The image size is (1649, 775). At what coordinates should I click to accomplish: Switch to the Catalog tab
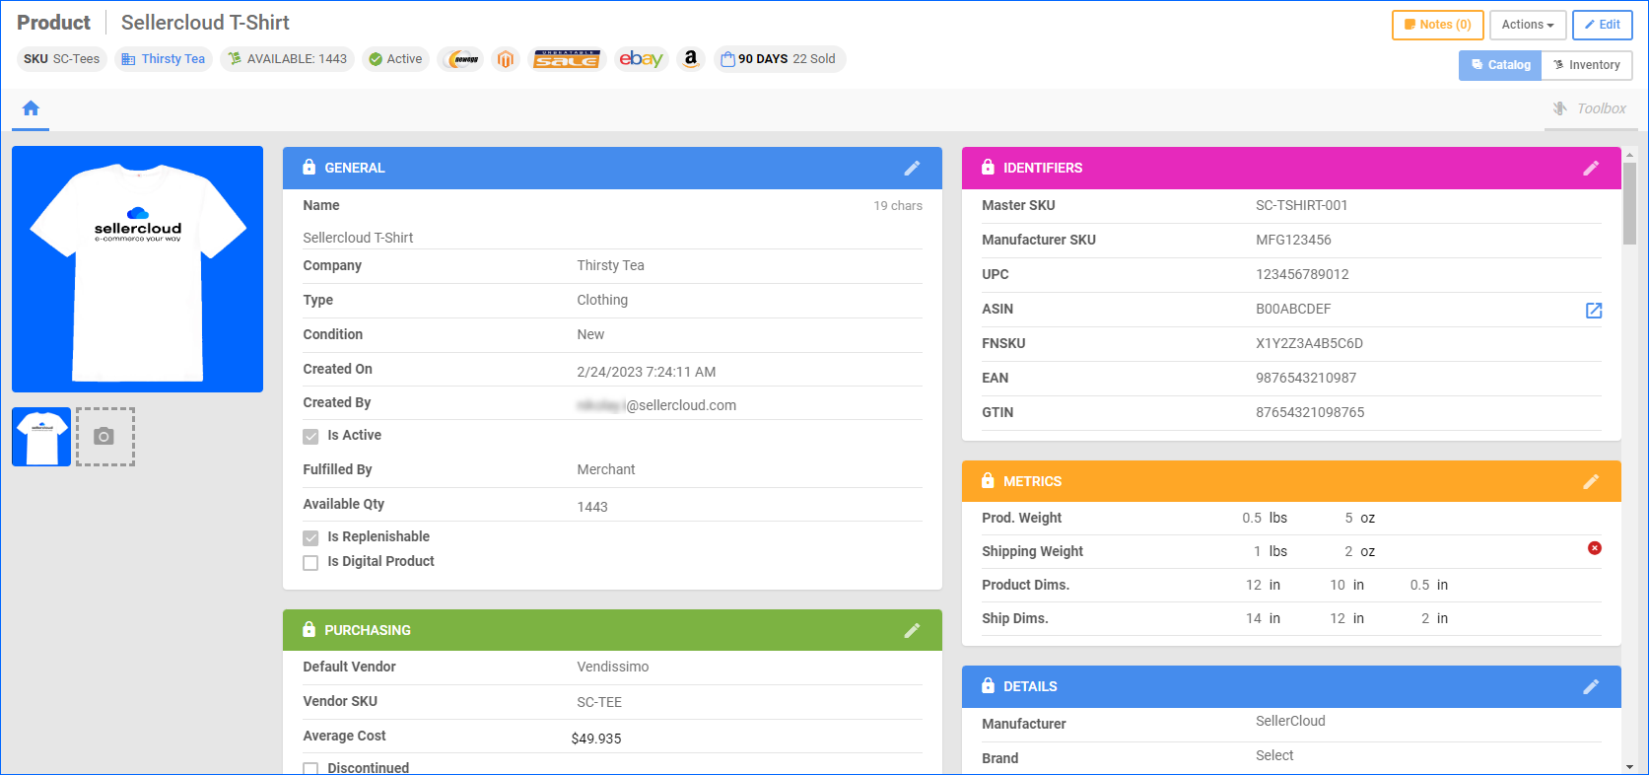tap(1500, 65)
